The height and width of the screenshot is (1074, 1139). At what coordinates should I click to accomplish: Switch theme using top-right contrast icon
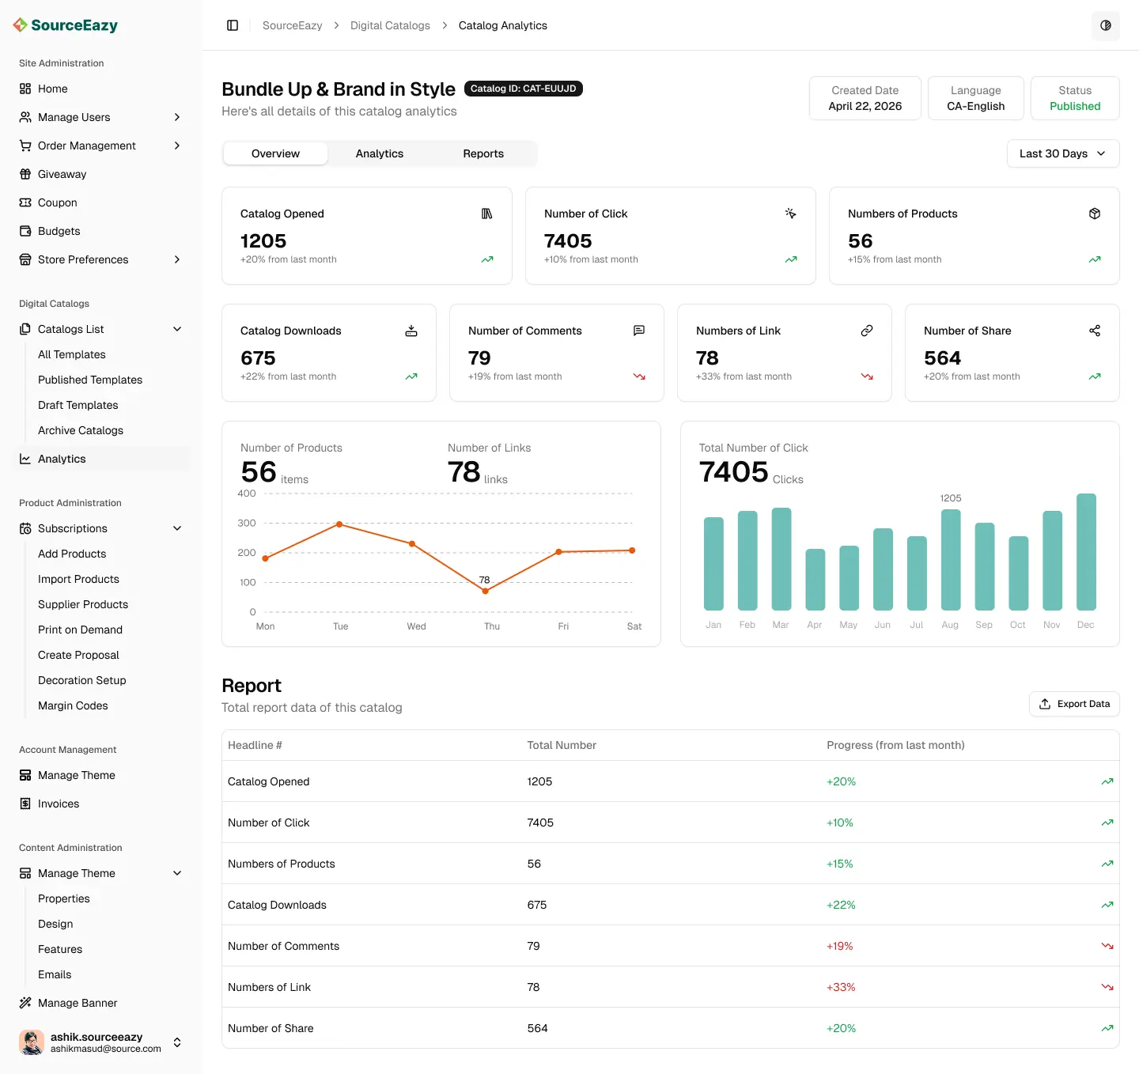coord(1106,25)
